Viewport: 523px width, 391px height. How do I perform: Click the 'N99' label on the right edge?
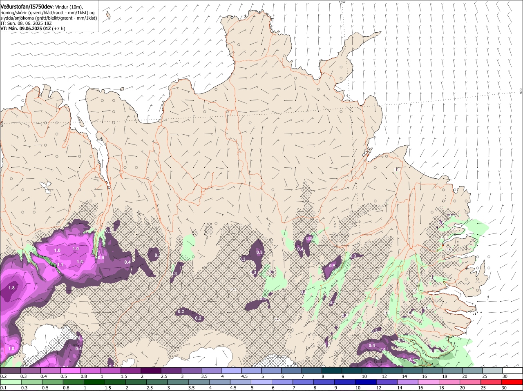(x=521, y=92)
